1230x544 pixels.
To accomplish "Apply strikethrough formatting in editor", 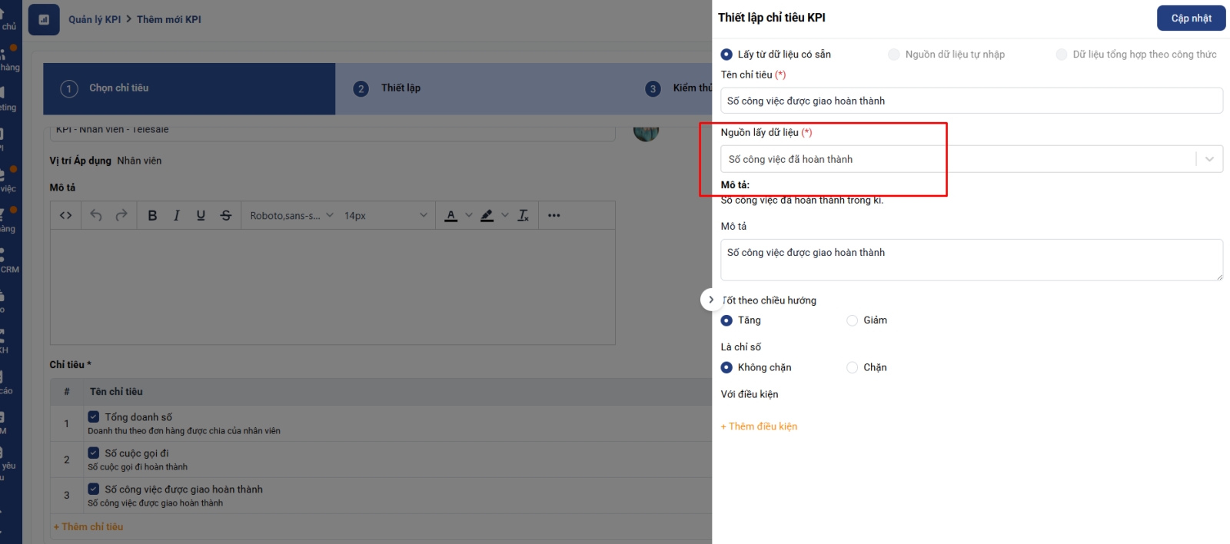I will click(x=226, y=216).
